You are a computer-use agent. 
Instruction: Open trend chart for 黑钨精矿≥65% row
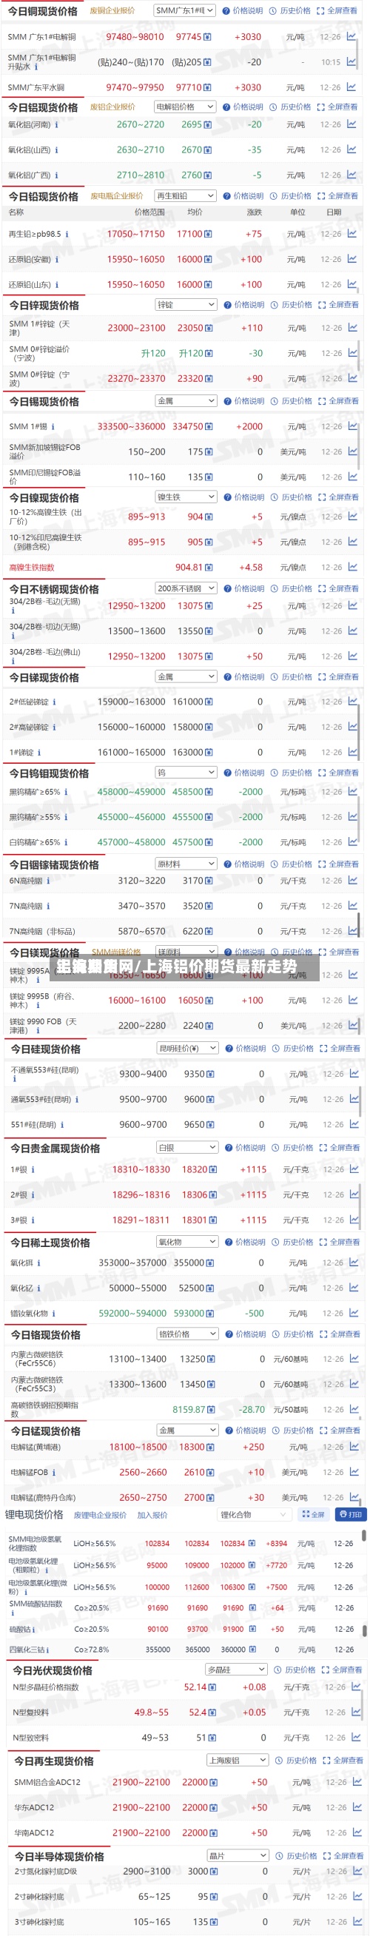(353, 791)
